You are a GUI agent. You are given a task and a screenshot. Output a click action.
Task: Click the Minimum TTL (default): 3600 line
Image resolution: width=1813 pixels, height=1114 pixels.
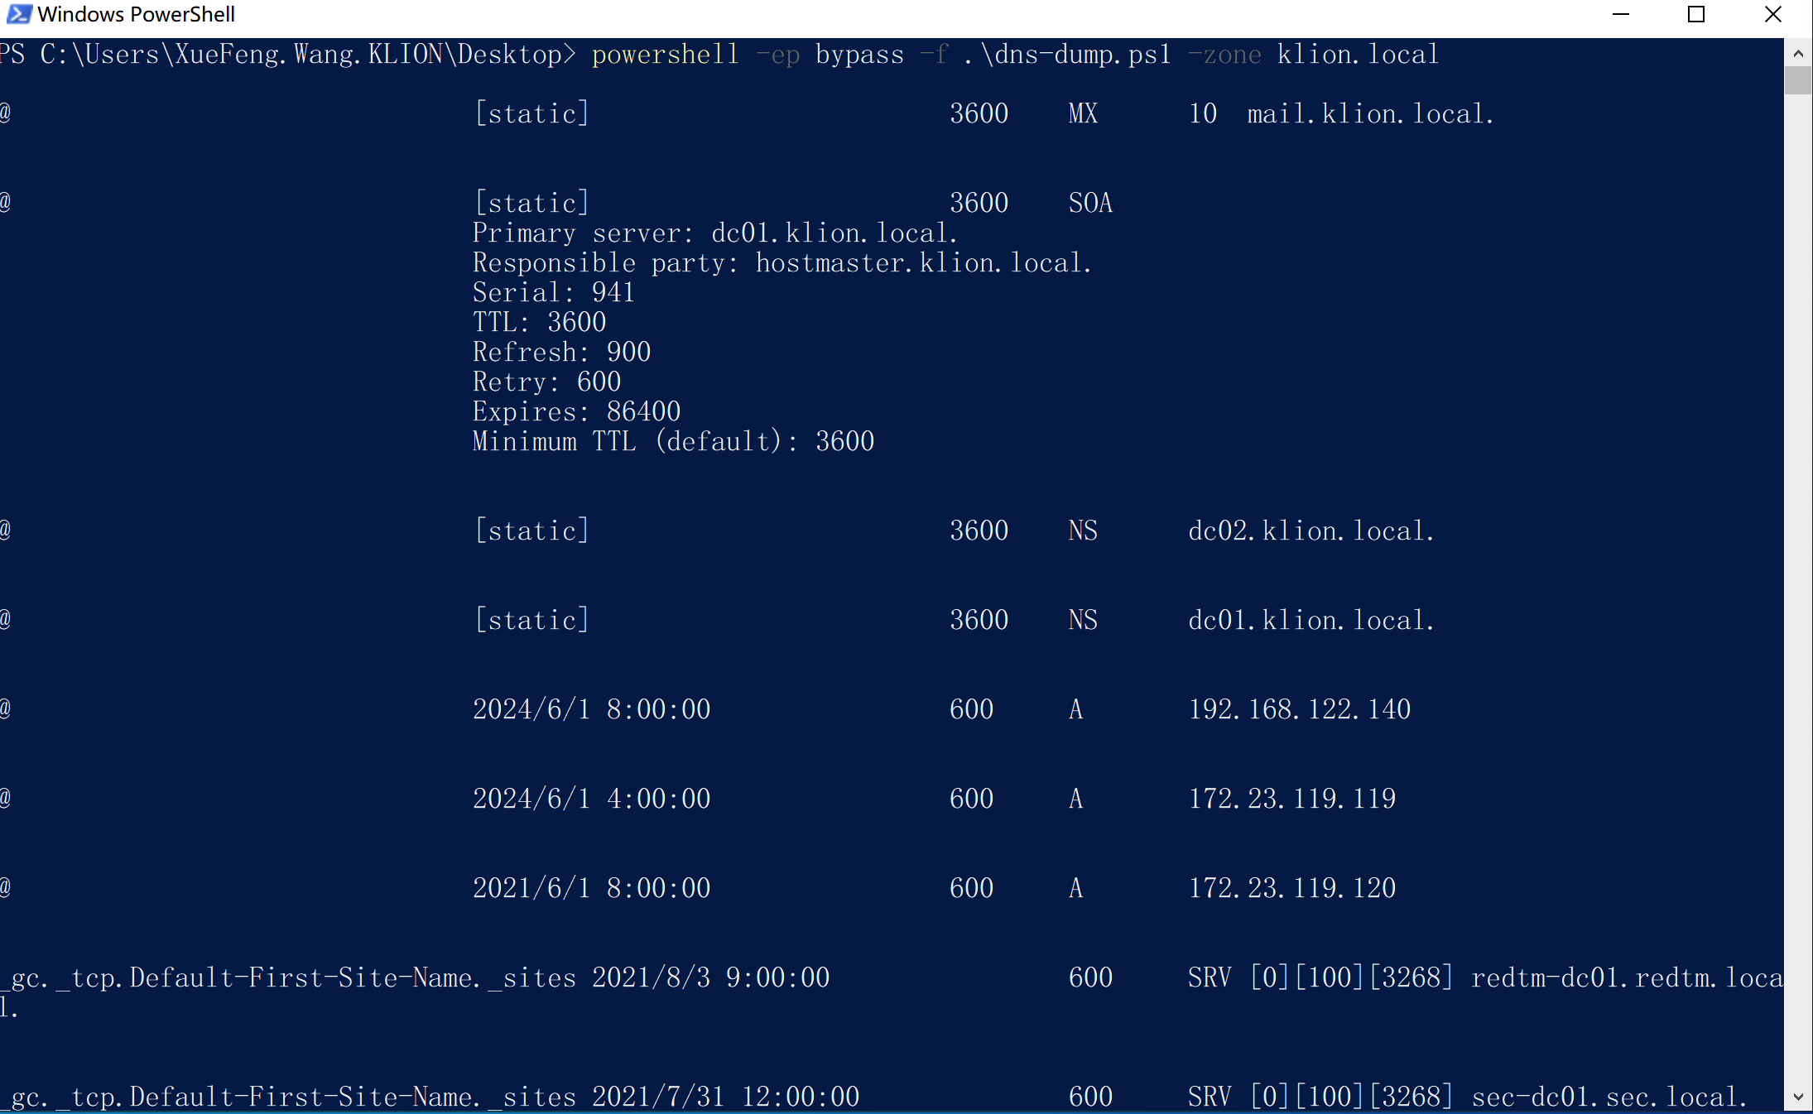tap(672, 440)
